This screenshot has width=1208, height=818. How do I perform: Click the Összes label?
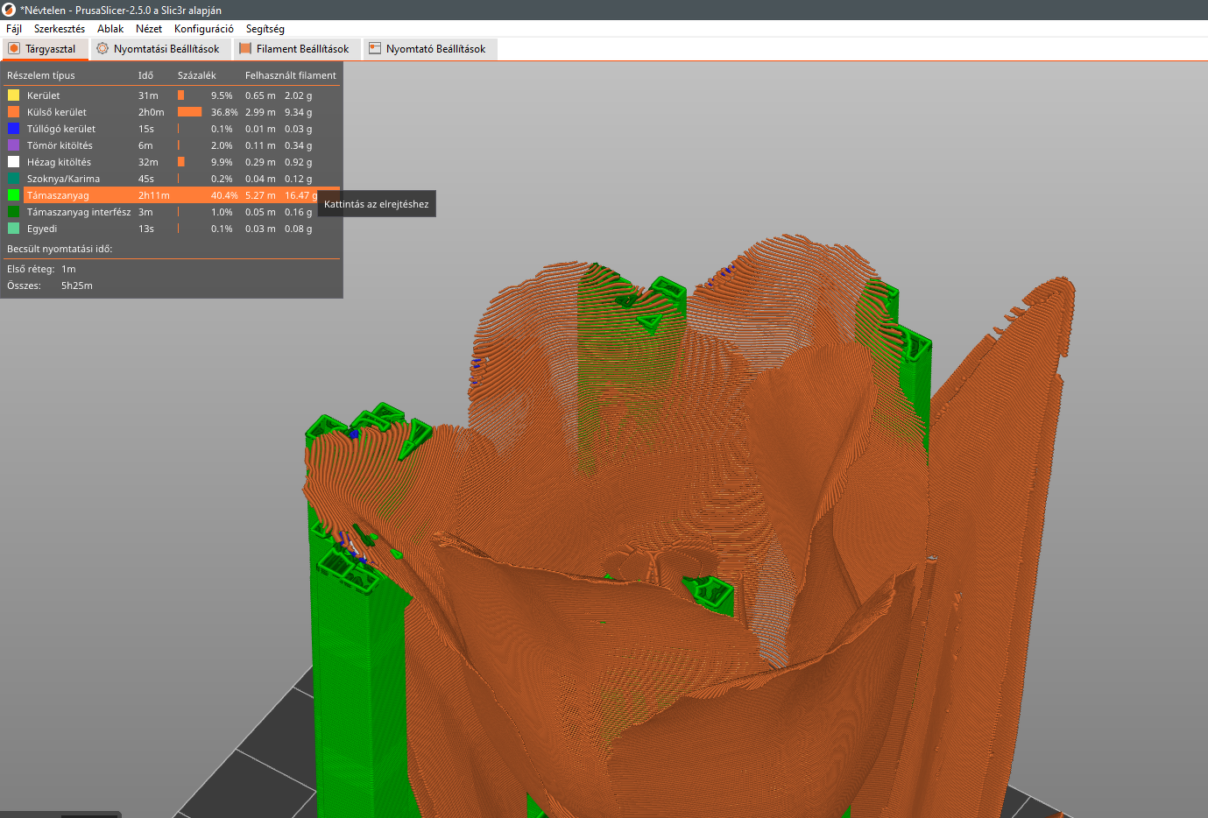pyautogui.click(x=24, y=286)
